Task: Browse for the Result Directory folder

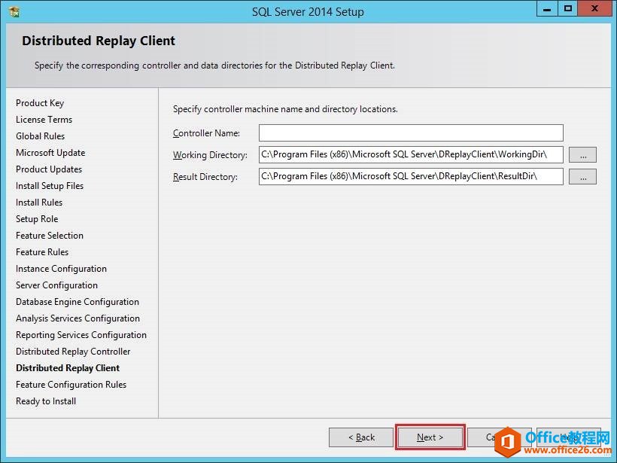Action: pos(583,176)
